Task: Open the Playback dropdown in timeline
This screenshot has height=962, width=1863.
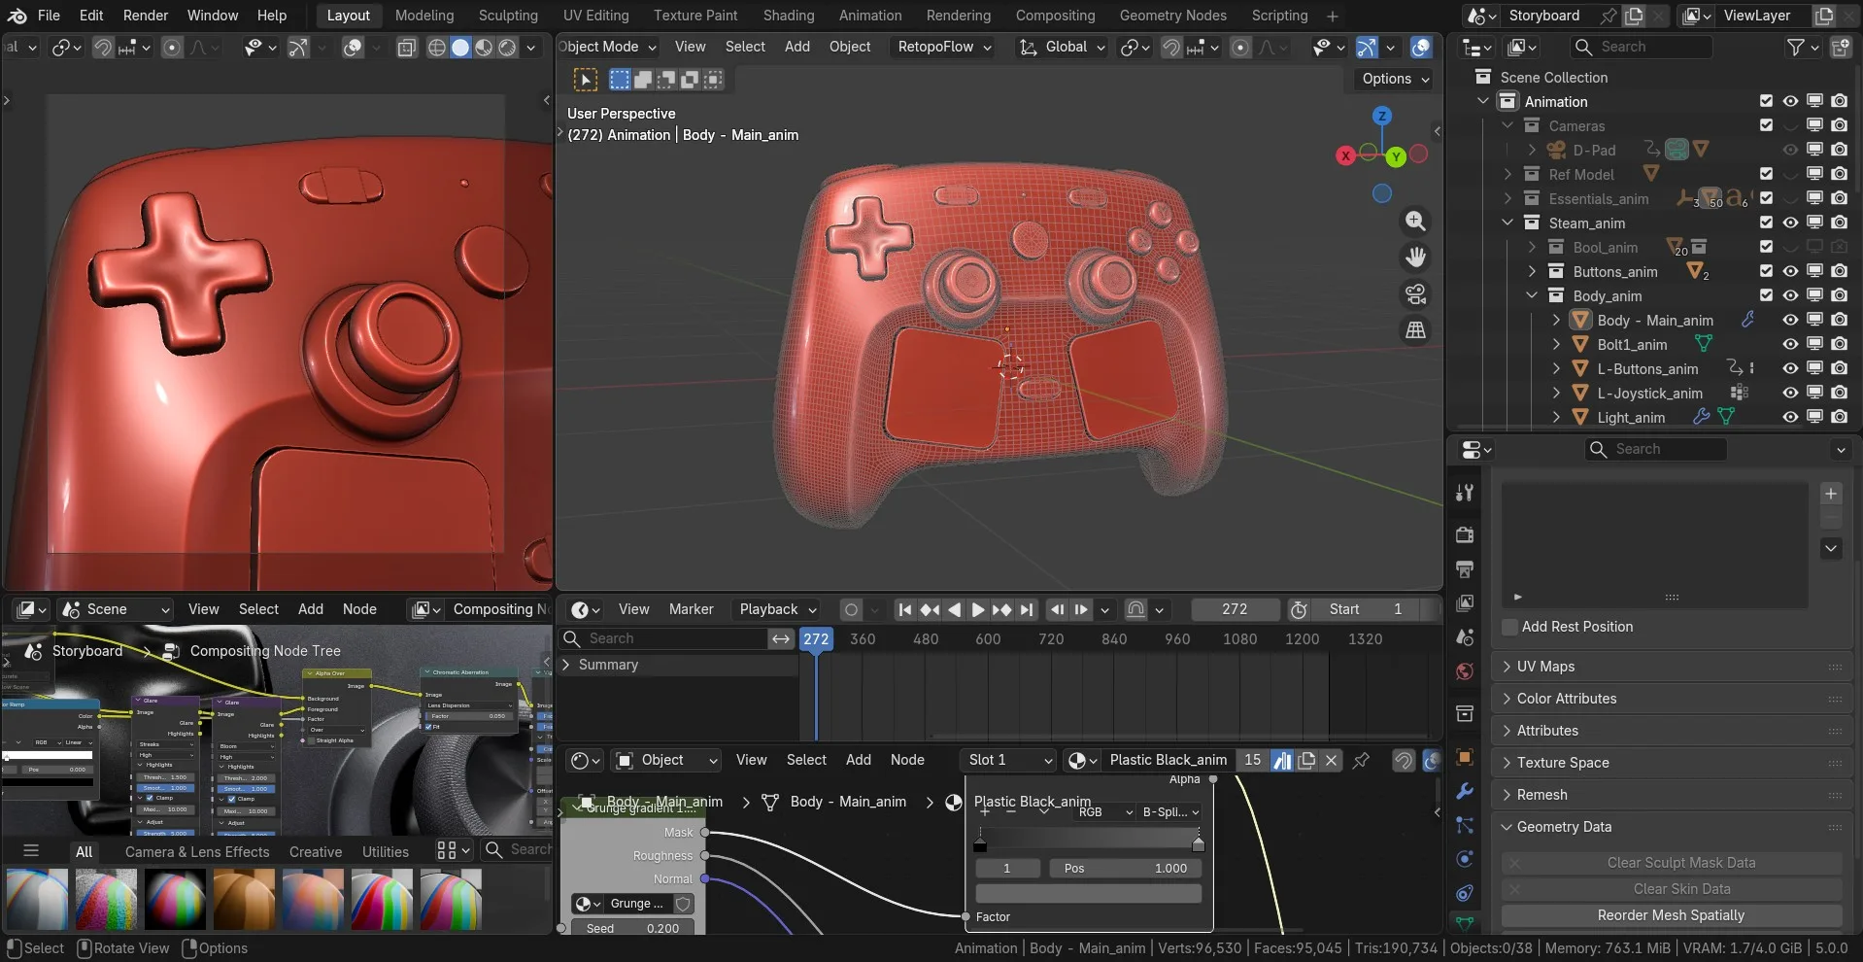Action: (x=778, y=609)
